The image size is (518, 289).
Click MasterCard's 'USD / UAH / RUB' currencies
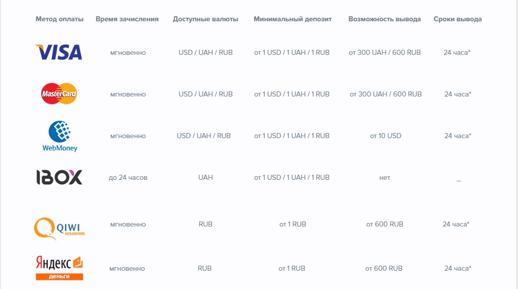[x=205, y=94]
